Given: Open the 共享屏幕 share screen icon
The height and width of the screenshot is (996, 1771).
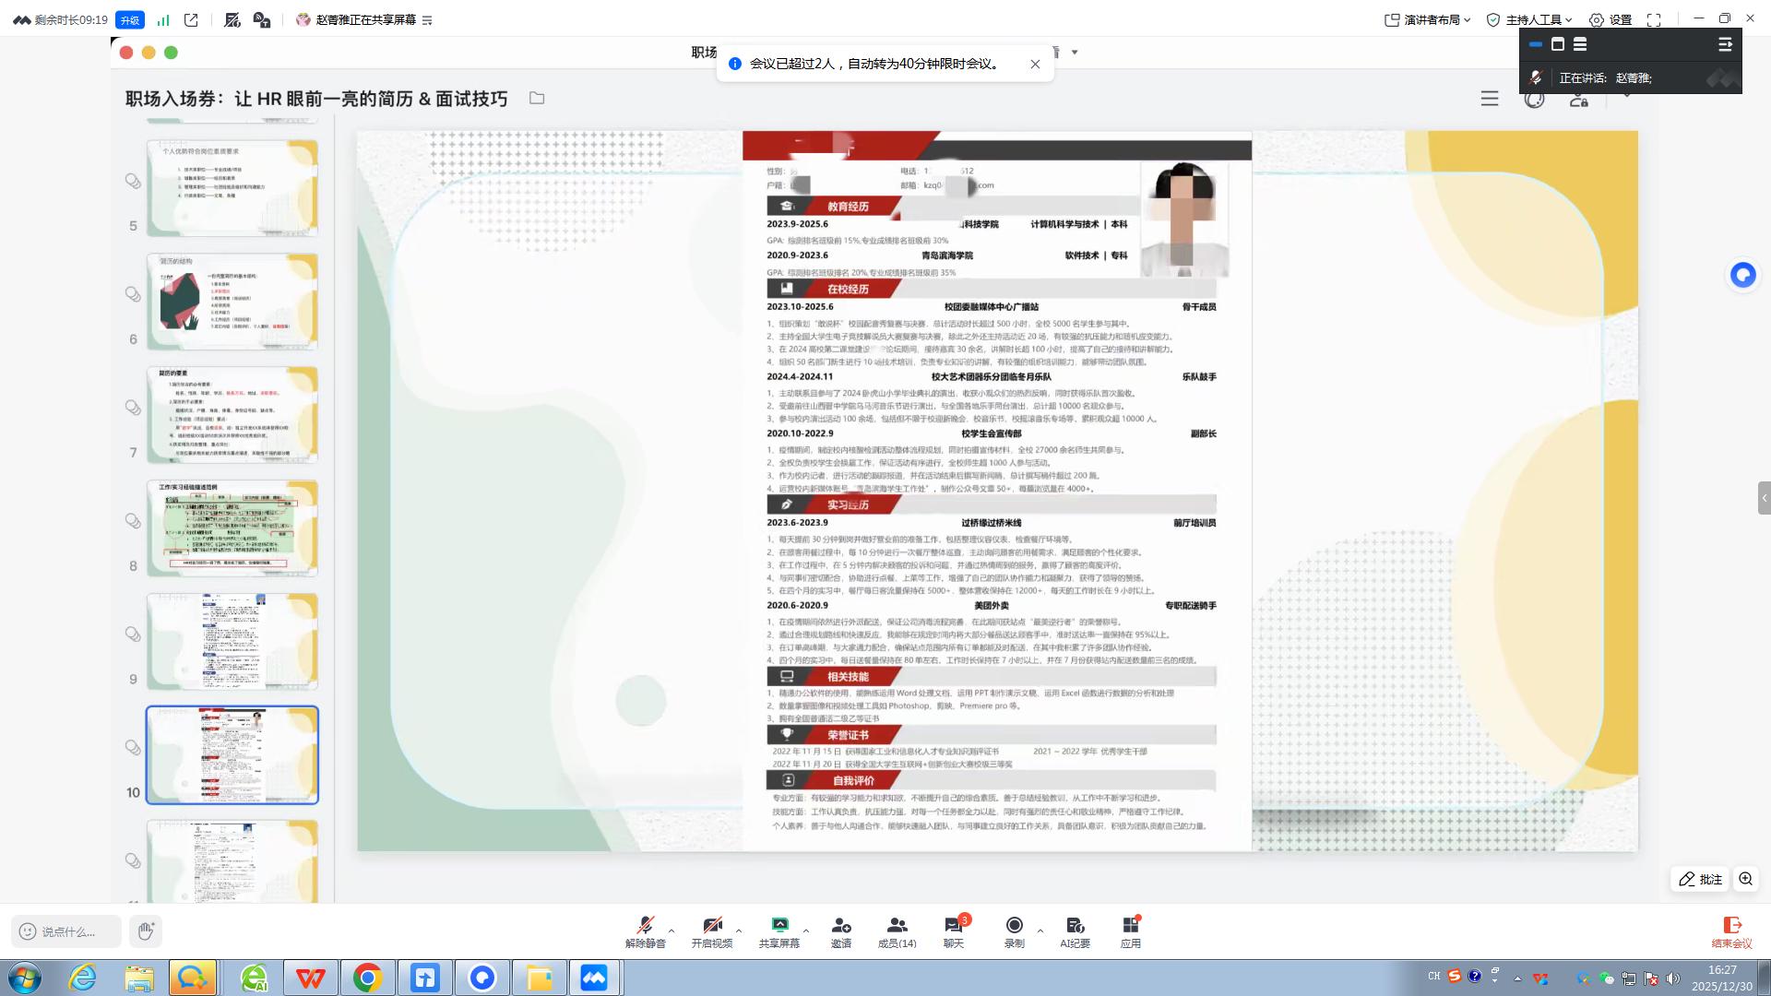Looking at the screenshot, I should pos(779,931).
